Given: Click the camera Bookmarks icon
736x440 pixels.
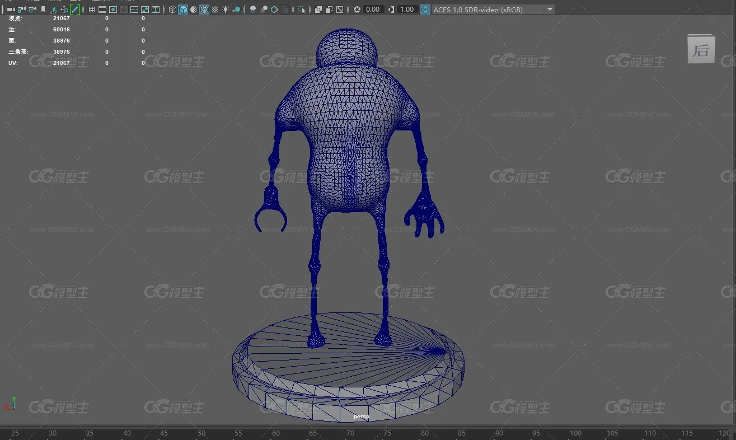Looking at the screenshot, I should (43, 10).
